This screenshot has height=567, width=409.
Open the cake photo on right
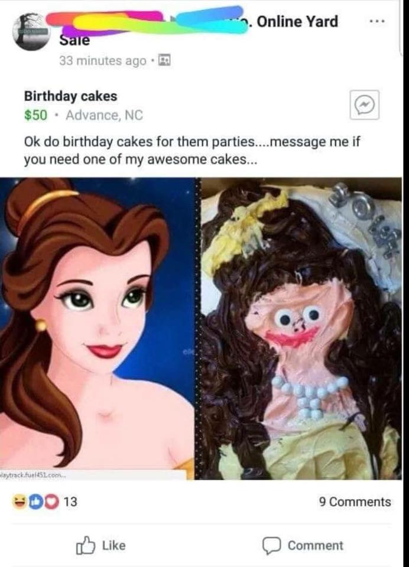point(301,328)
